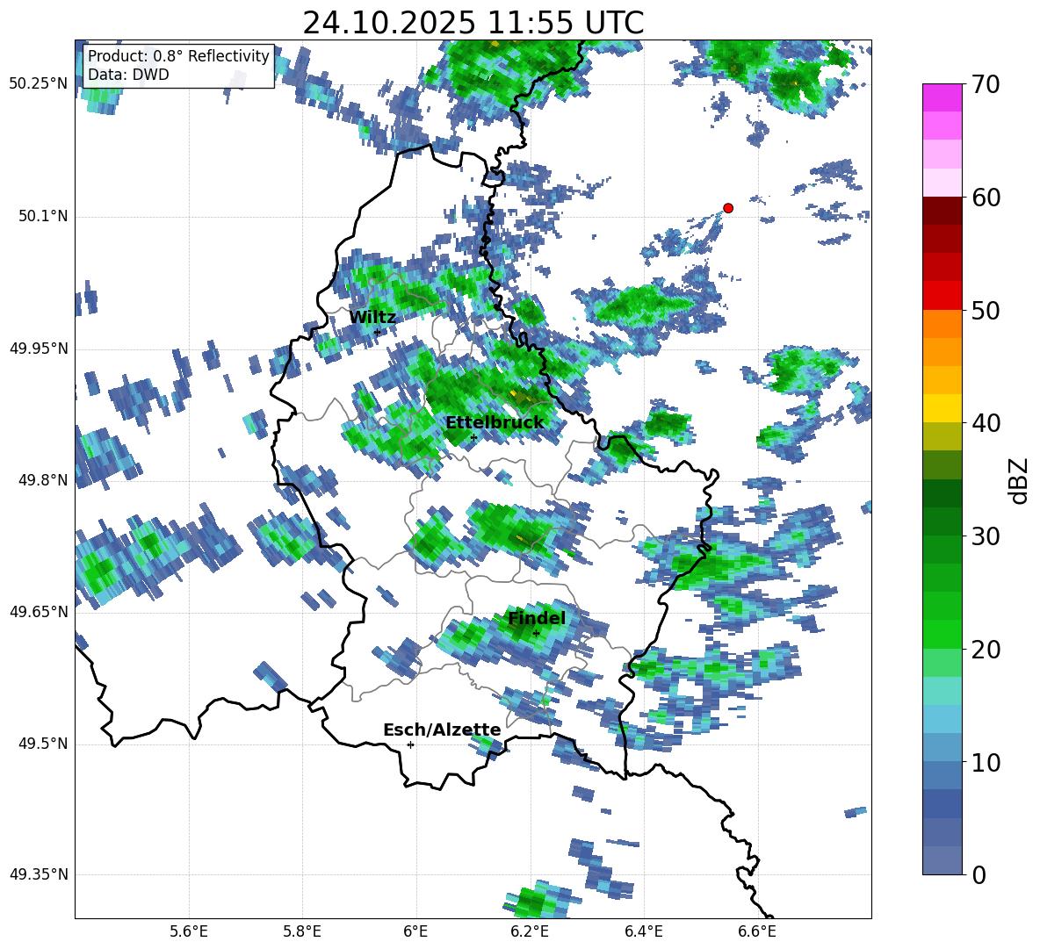The height and width of the screenshot is (949, 1040).
Task: Click the magenta top color band
Action: pos(942,97)
